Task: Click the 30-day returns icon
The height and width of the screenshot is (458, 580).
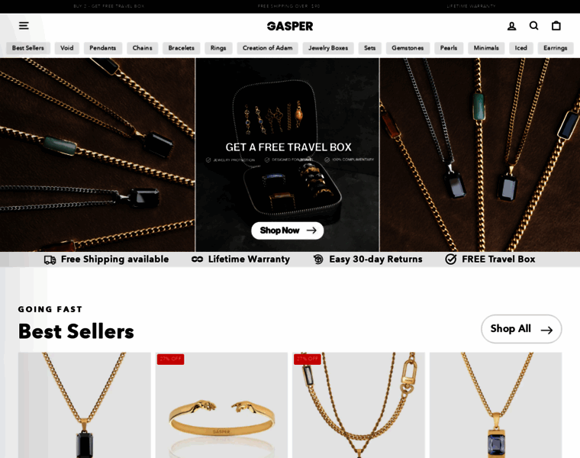Action: [318, 260]
